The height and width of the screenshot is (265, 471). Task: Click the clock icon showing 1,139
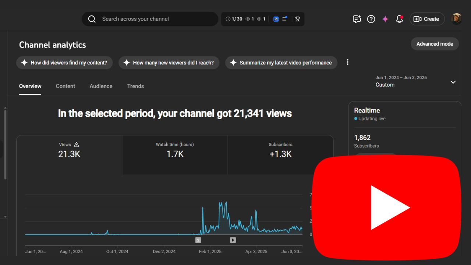228,19
